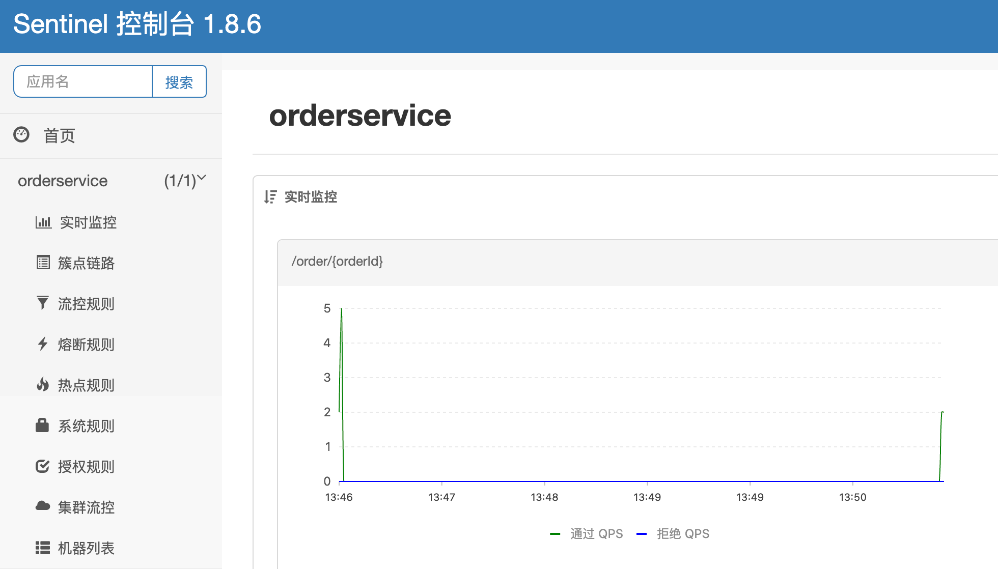Click the lightning bolt icon for 熔断规则

[43, 344]
